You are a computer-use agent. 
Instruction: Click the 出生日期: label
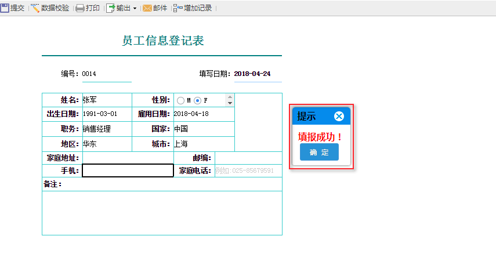tap(63, 114)
